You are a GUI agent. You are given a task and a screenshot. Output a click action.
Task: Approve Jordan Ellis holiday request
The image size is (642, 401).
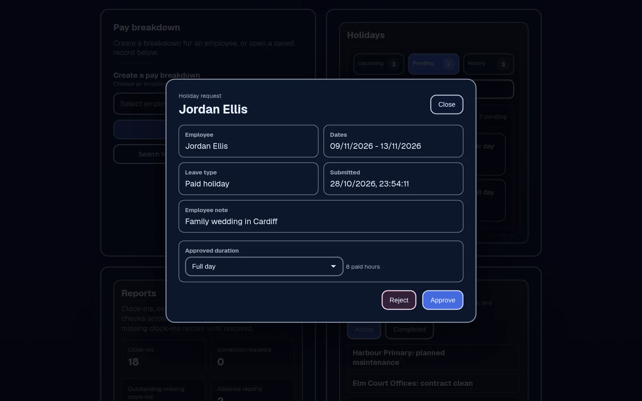[x=443, y=300]
